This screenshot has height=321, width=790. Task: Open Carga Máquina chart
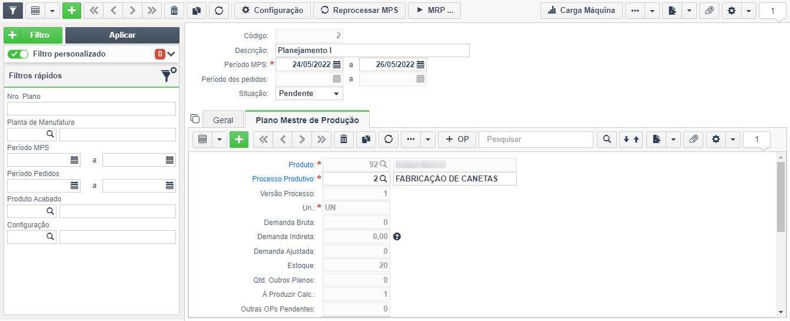pos(581,10)
